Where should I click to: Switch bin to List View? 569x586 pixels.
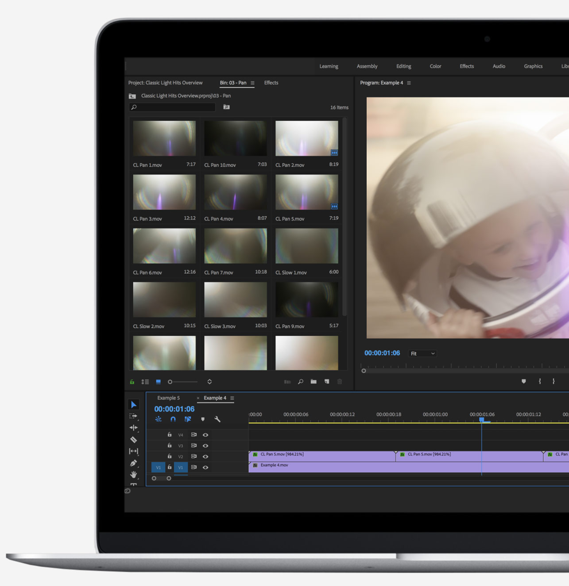[x=145, y=382]
